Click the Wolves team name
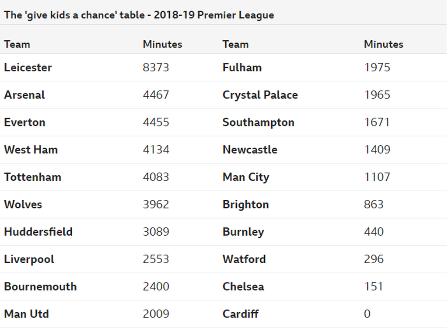Screen dimensions: 448x328 tap(23, 205)
